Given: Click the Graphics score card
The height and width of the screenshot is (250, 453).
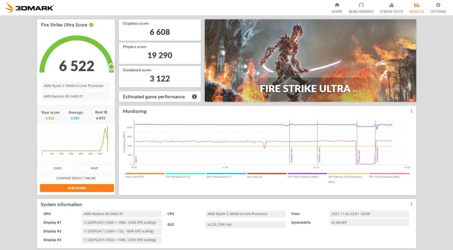Looking at the screenshot, I should coord(160,30).
